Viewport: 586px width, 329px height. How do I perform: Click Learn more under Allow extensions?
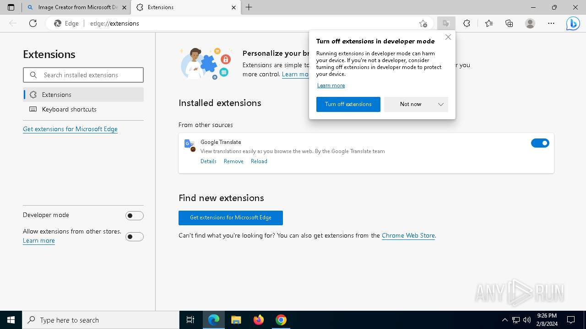coord(39,241)
